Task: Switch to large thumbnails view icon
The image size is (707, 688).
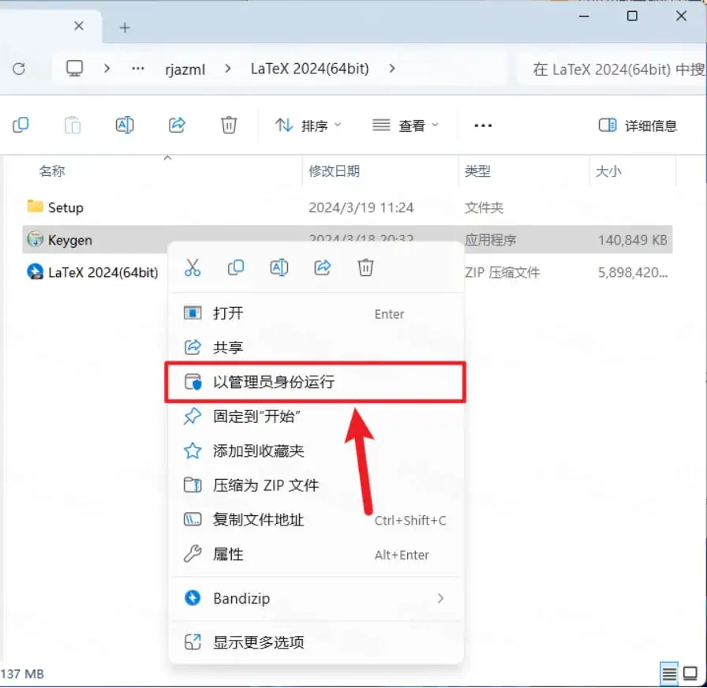Action: coord(690,674)
